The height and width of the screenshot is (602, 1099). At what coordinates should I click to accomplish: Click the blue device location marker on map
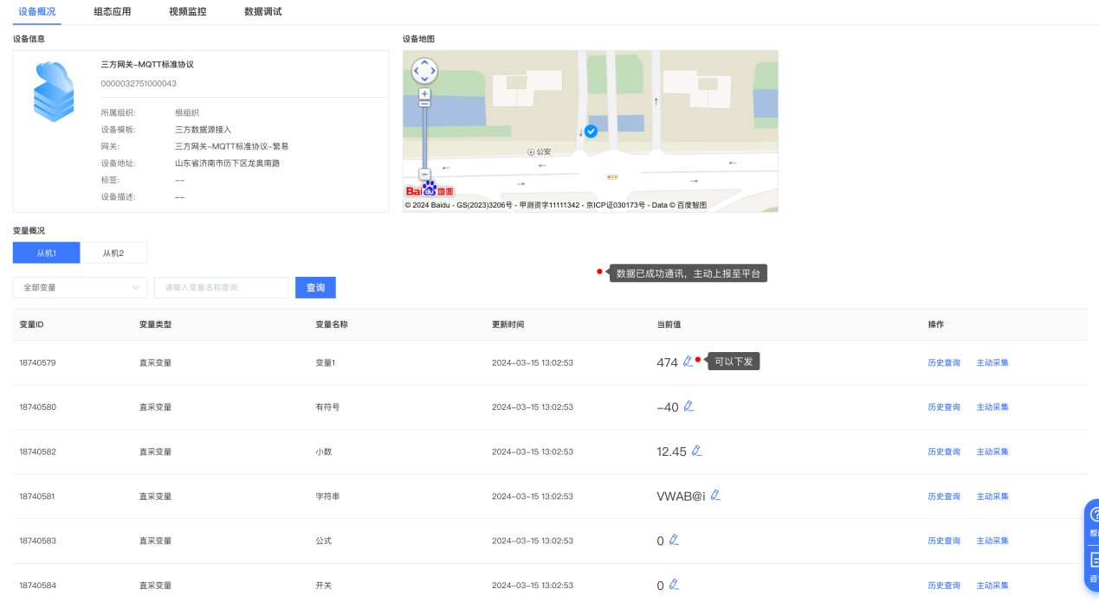(591, 131)
